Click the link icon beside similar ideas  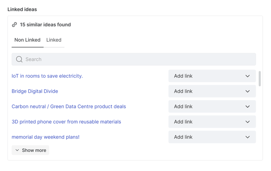(x=14, y=24)
